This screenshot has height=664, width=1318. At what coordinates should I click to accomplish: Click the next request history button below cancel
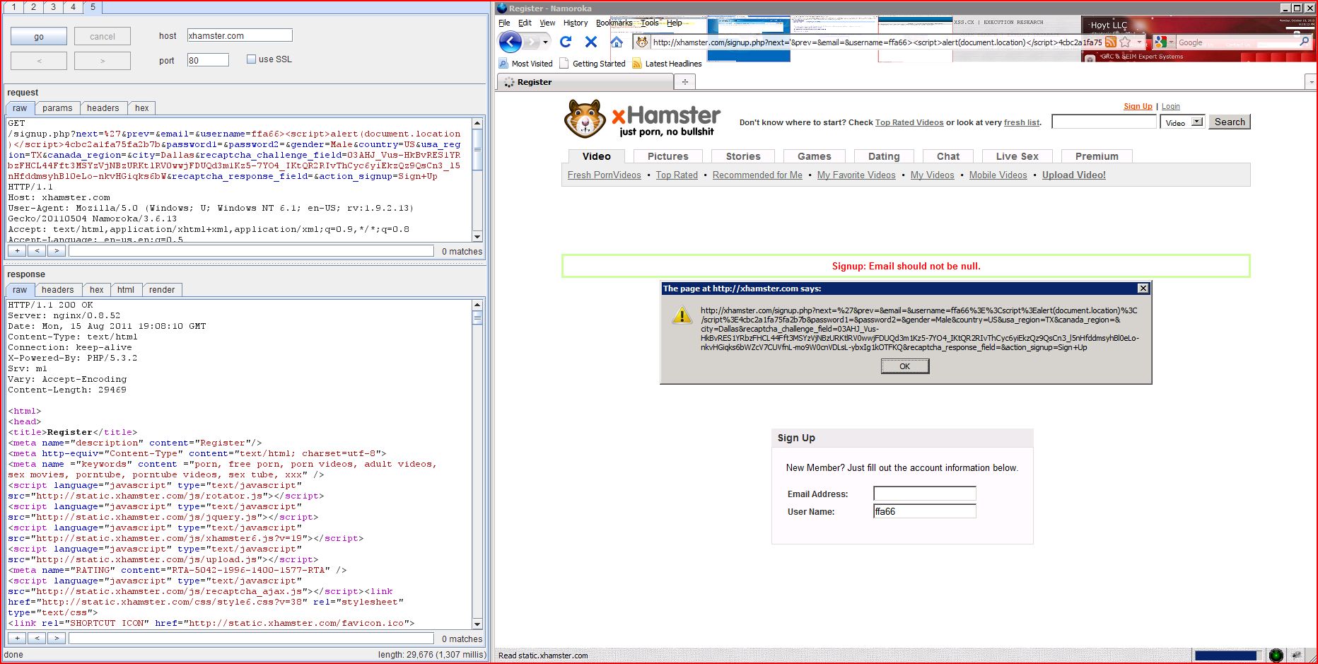103,61
